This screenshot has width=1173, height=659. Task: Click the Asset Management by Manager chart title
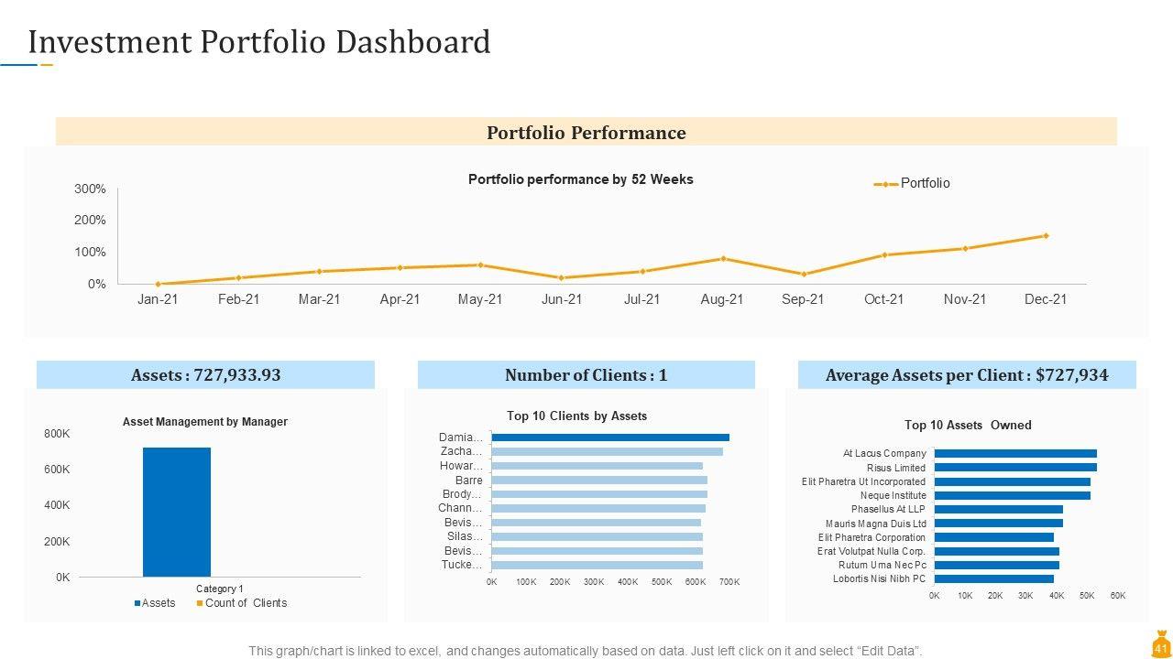205,422
